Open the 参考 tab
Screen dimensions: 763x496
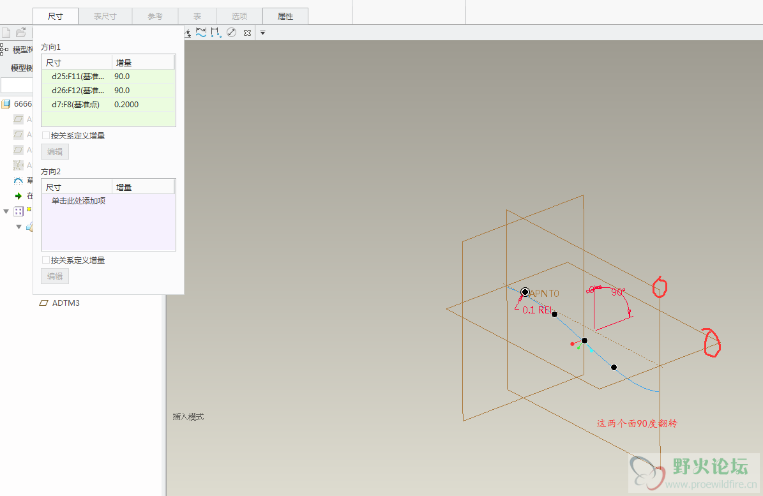coord(155,17)
